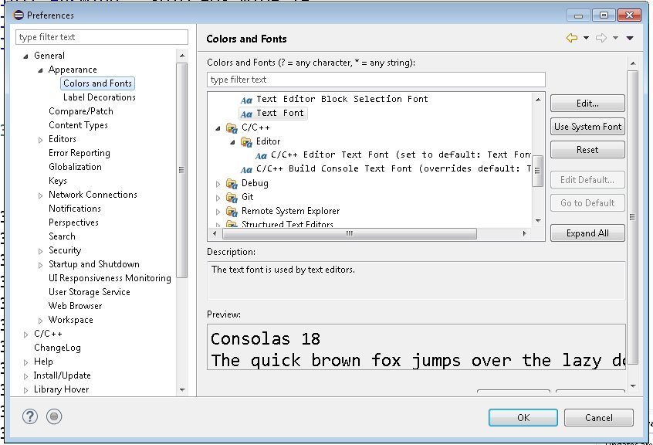Viewport: 653px width, 445px height.
Task: Click the round record preferences icon beside Help
Action: tap(54, 416)
